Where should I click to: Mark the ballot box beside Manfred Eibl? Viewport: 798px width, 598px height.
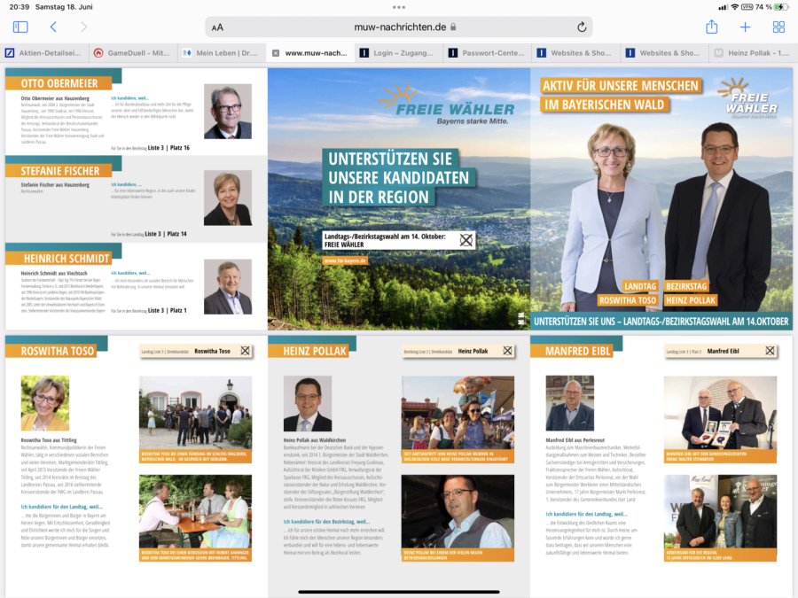(x=769, y=351)
